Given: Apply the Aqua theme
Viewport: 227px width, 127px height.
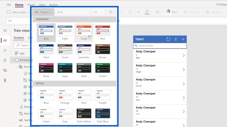Looking at the screenshot, I should [65, 70].
